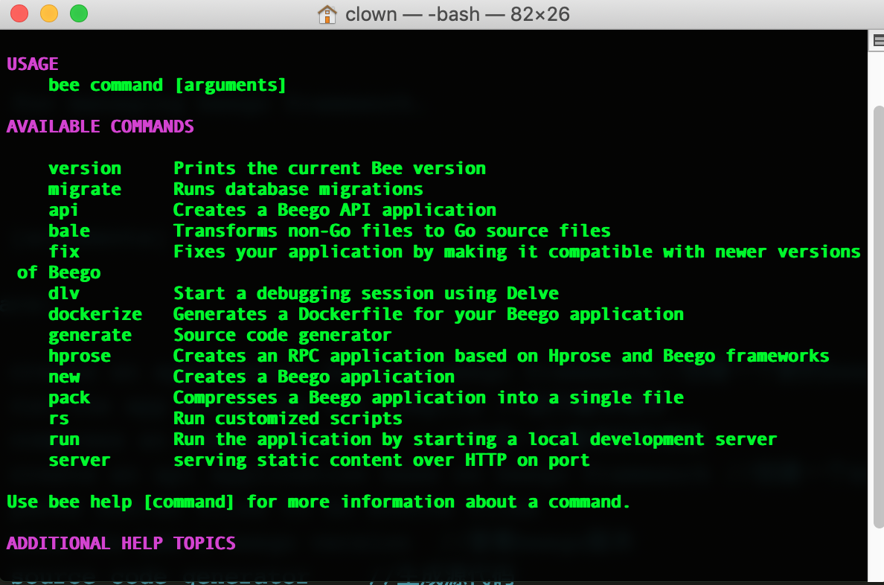Click the "bee command [arguments]" usage line
884x585 pixels.
(167, 85)
